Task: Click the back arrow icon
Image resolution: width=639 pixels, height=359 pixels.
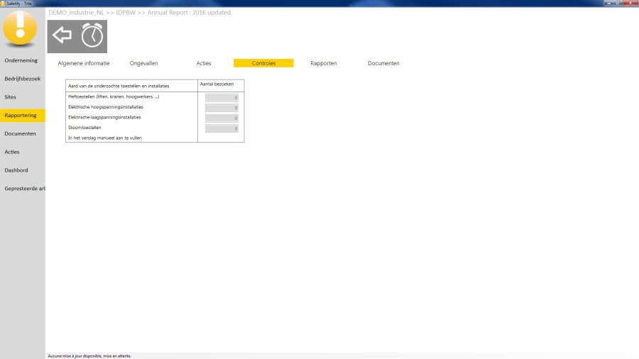Action: 62,35
